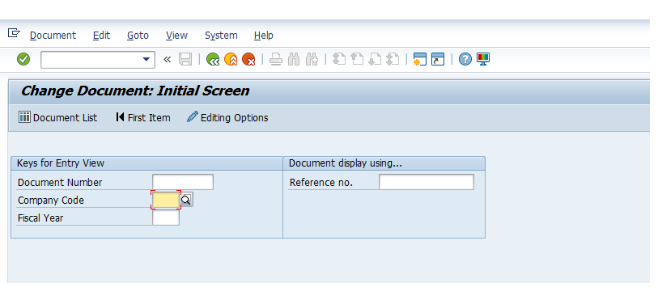
Task: Click the Reference no. input field
Action: [x=427, y=182]
